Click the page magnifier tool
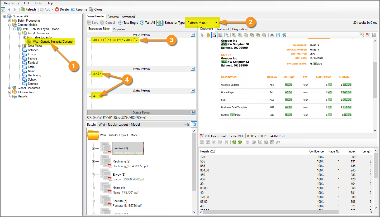Viewport: 380px width, 217px height. [226, 35]
